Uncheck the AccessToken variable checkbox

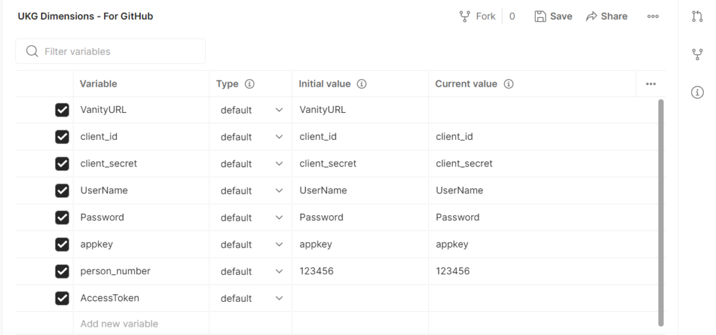point(62,298)
